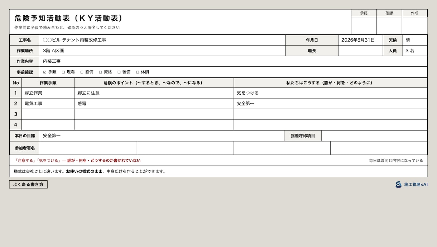The image size is (437, 247).
Task: Click the empty 作業手順 cell in row 3
Action: point(48,114)
